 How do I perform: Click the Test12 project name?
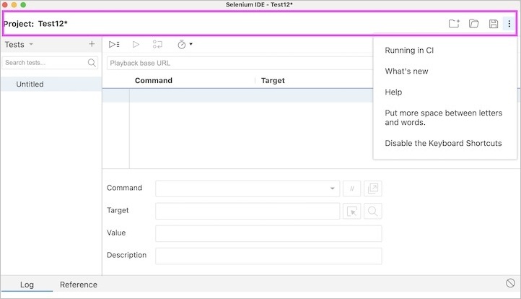[53, 24]
